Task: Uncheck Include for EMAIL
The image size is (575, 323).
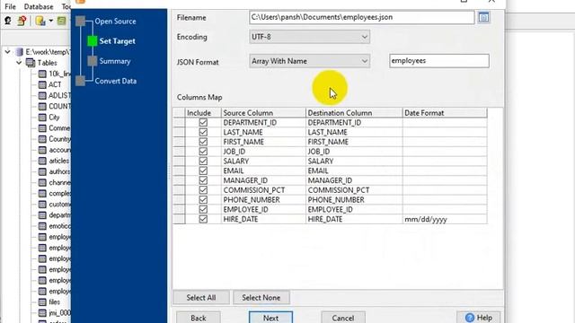Action: coord(203,170)
